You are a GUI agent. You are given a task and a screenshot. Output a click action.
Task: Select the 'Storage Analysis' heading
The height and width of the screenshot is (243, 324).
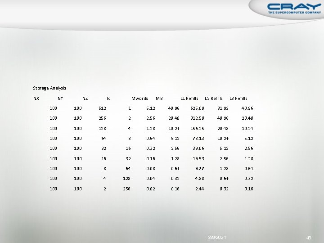coord(49,88)
